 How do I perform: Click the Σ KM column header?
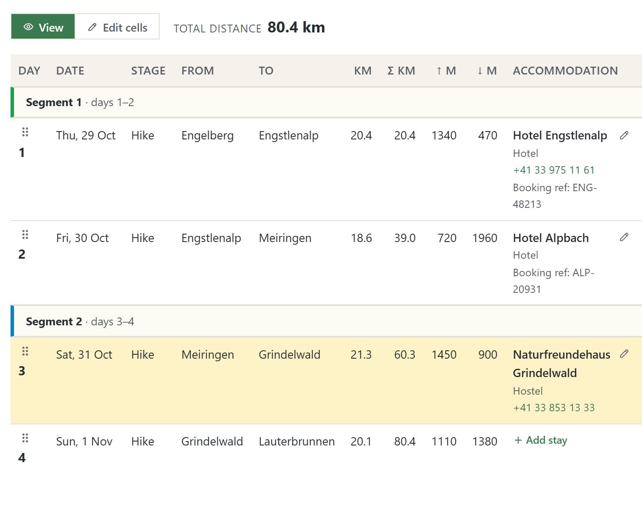click(x=401, y=71)
